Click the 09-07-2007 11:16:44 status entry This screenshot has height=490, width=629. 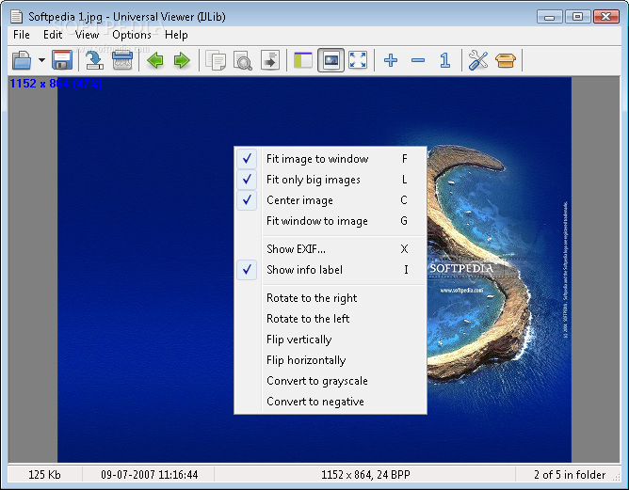point(149,475)
